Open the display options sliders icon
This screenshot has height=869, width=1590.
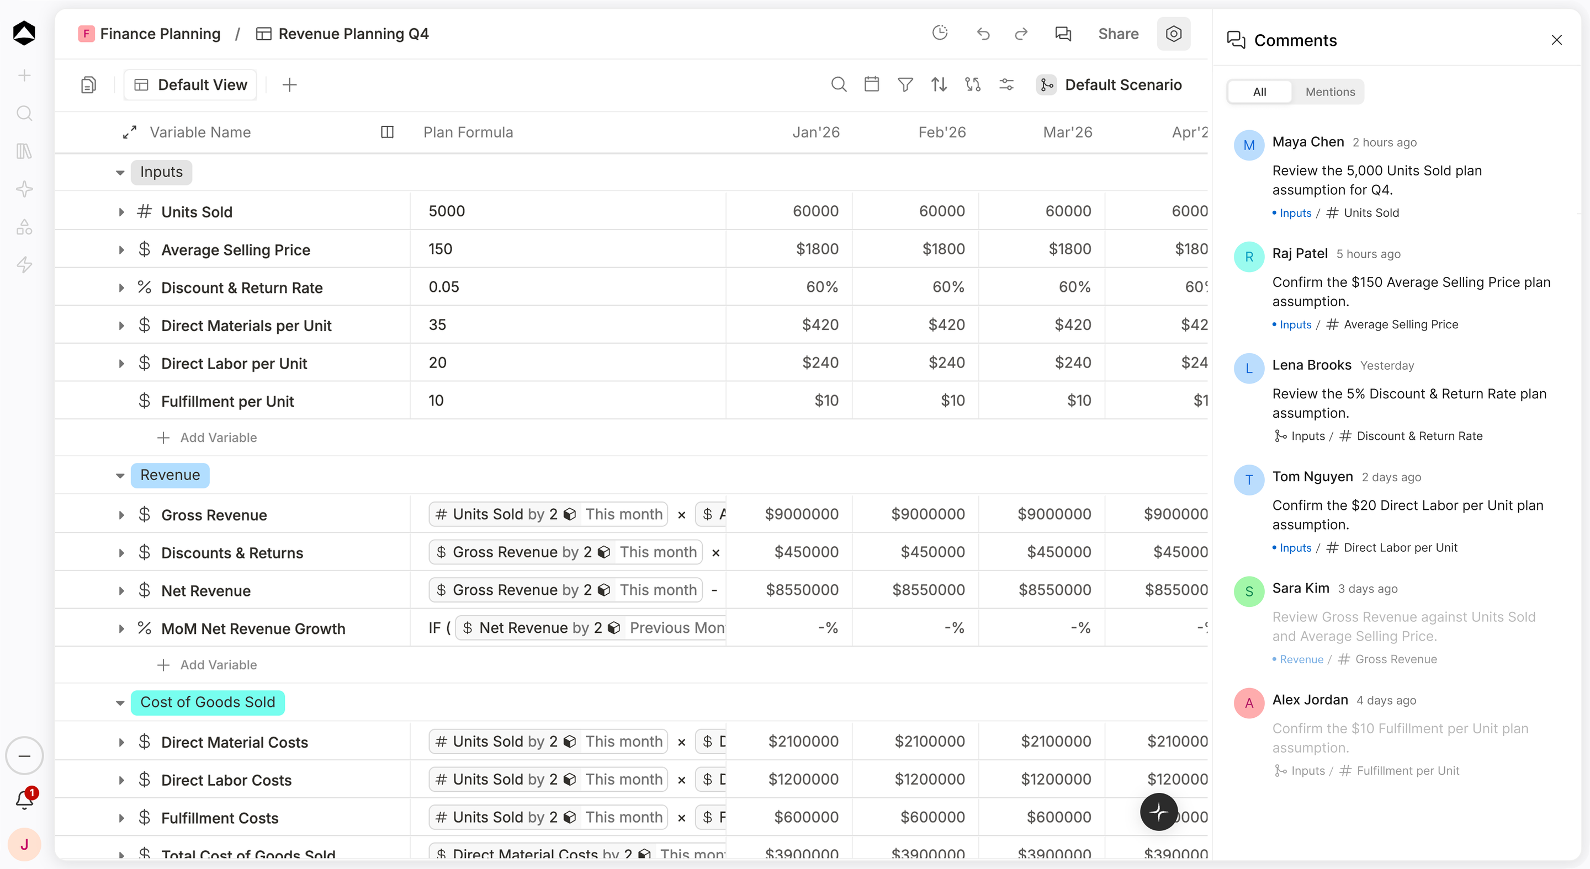tap(1006, 84)
